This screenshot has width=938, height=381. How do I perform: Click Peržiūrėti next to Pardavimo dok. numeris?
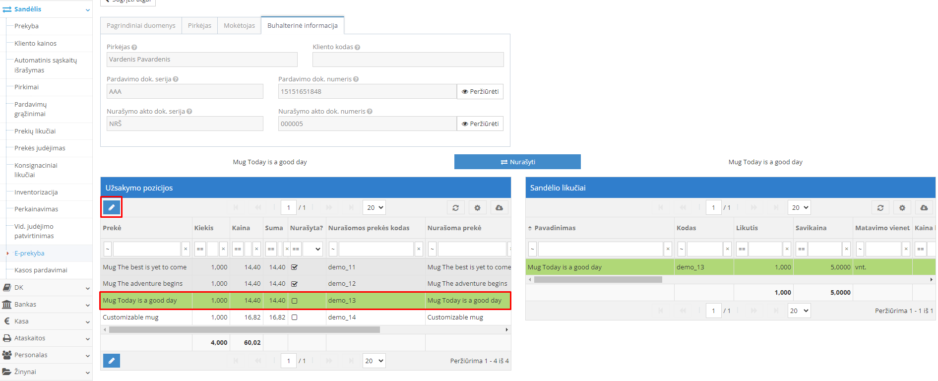(480, 92)
